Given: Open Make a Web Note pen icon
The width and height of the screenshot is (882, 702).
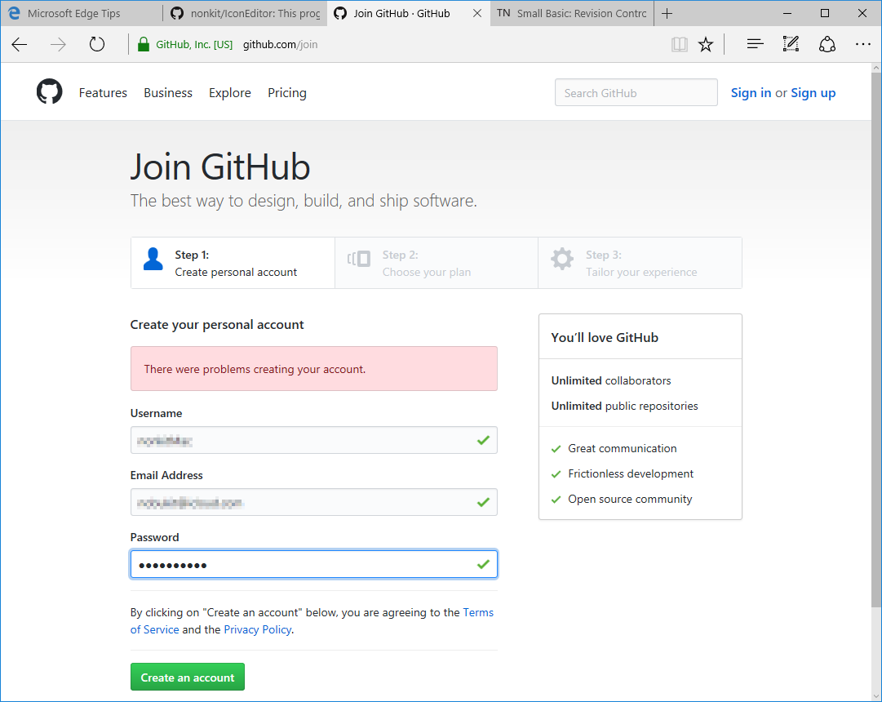Looking at the screenshot, I should 791,44.
